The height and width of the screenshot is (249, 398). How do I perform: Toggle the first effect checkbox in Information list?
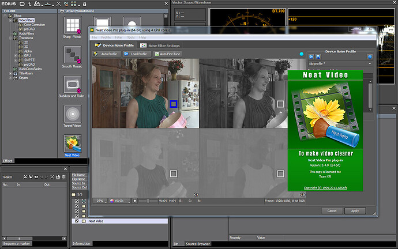pyautogui.click(x=77, y=201)
